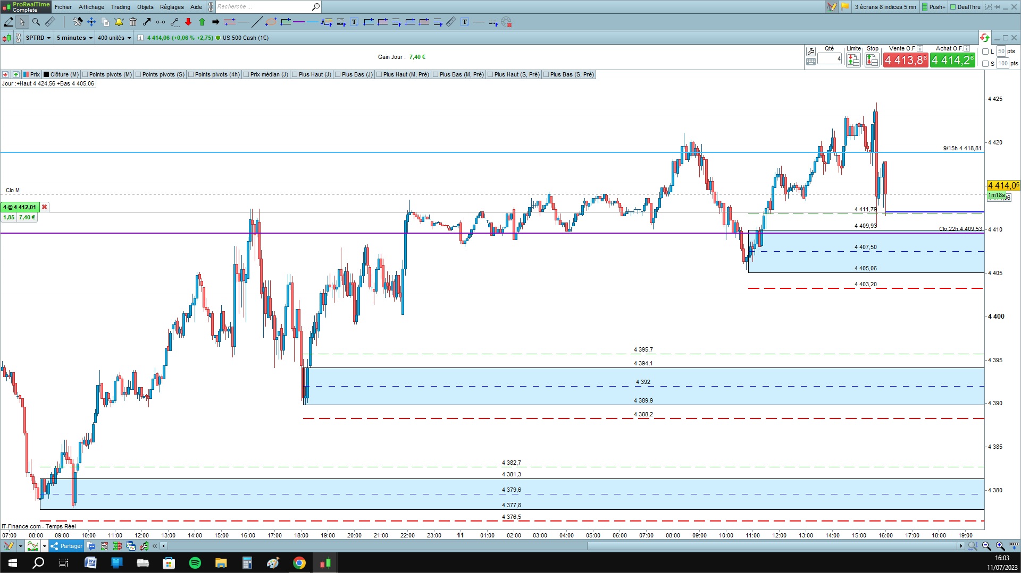Select the ellipse drawing tool
This screenshot has width=1021, height=573.
271,22
